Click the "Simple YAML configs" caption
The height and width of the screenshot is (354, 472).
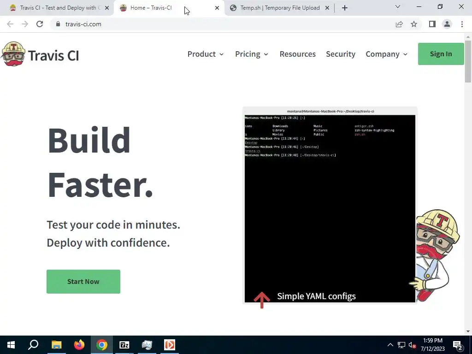[316, 296]
